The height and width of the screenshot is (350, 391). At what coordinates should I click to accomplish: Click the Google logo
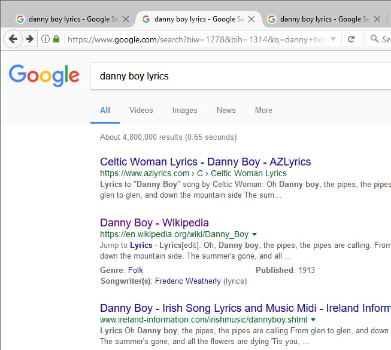point(44,76)
